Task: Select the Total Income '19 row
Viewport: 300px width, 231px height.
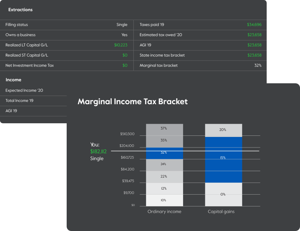Action: click(19, 101)
